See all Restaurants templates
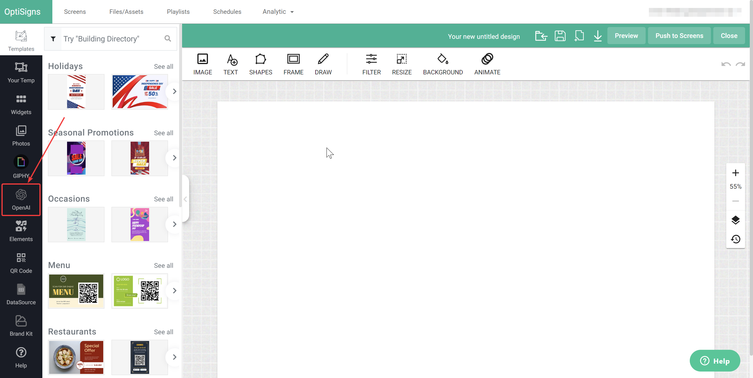The height and width of the screenshot is (378, 753). click(x=164, y=332)
